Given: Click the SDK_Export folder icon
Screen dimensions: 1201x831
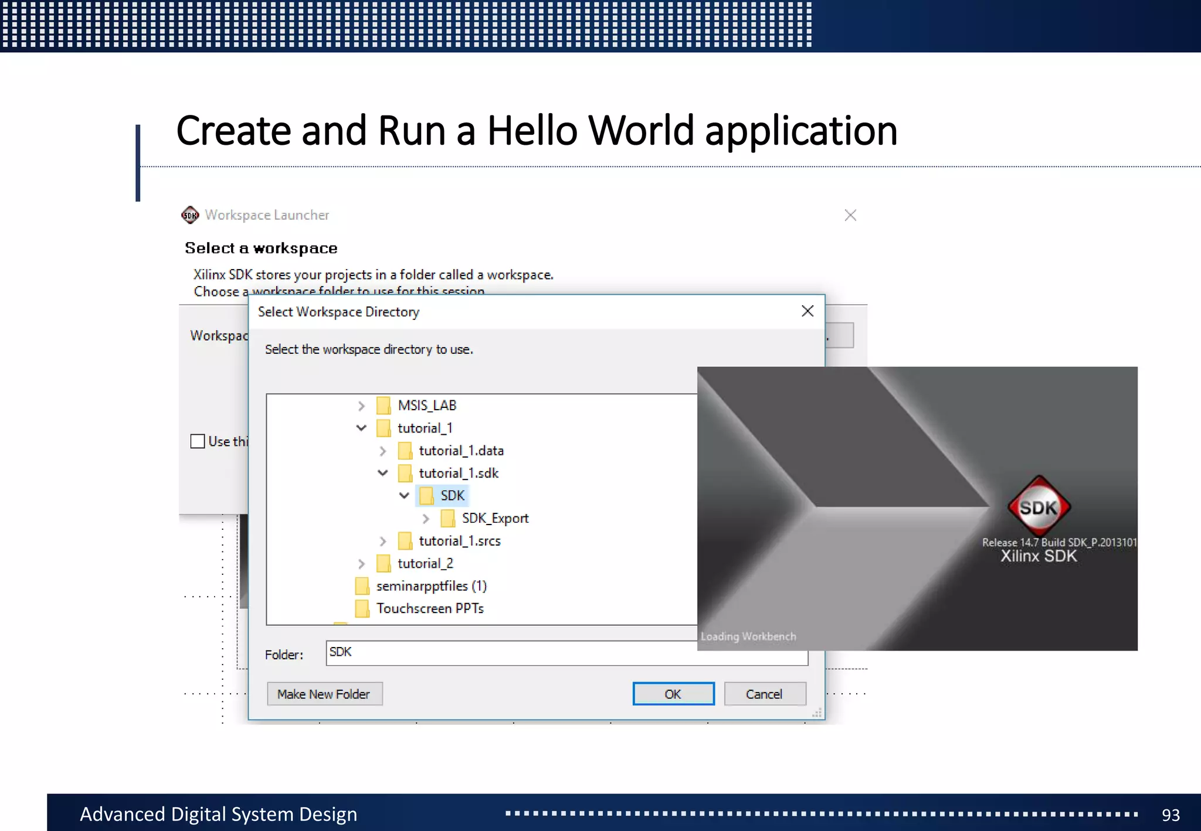Looking at the screenshot, I should (x=448, y=519).
